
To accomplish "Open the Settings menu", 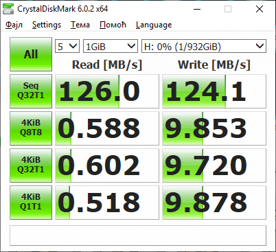I will [47, 25].
